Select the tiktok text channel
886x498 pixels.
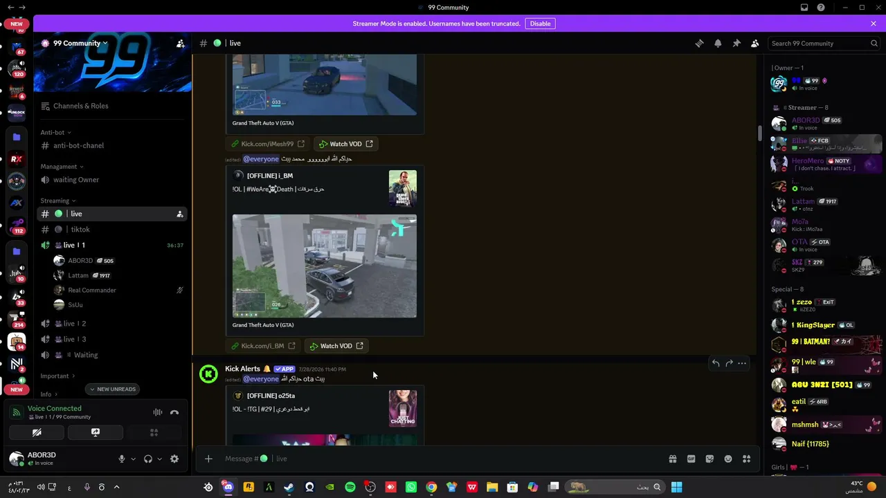[112, 229]
